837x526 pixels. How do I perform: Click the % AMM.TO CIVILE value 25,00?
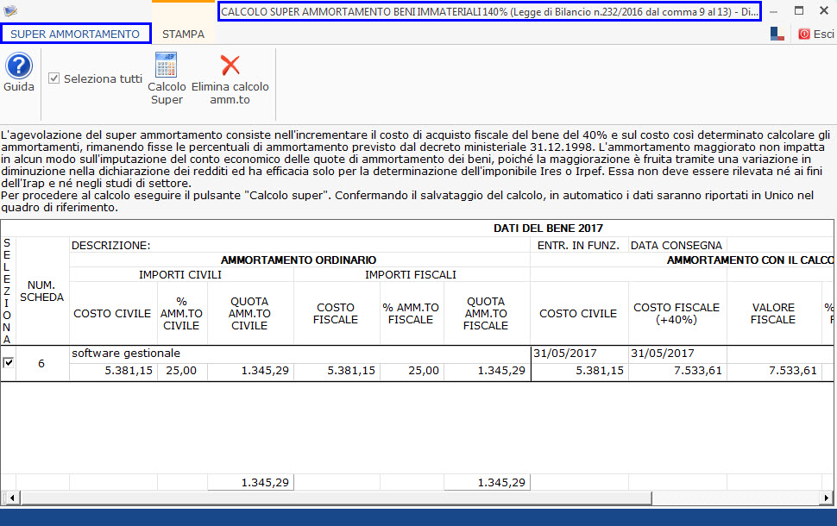tap(181, 371)
